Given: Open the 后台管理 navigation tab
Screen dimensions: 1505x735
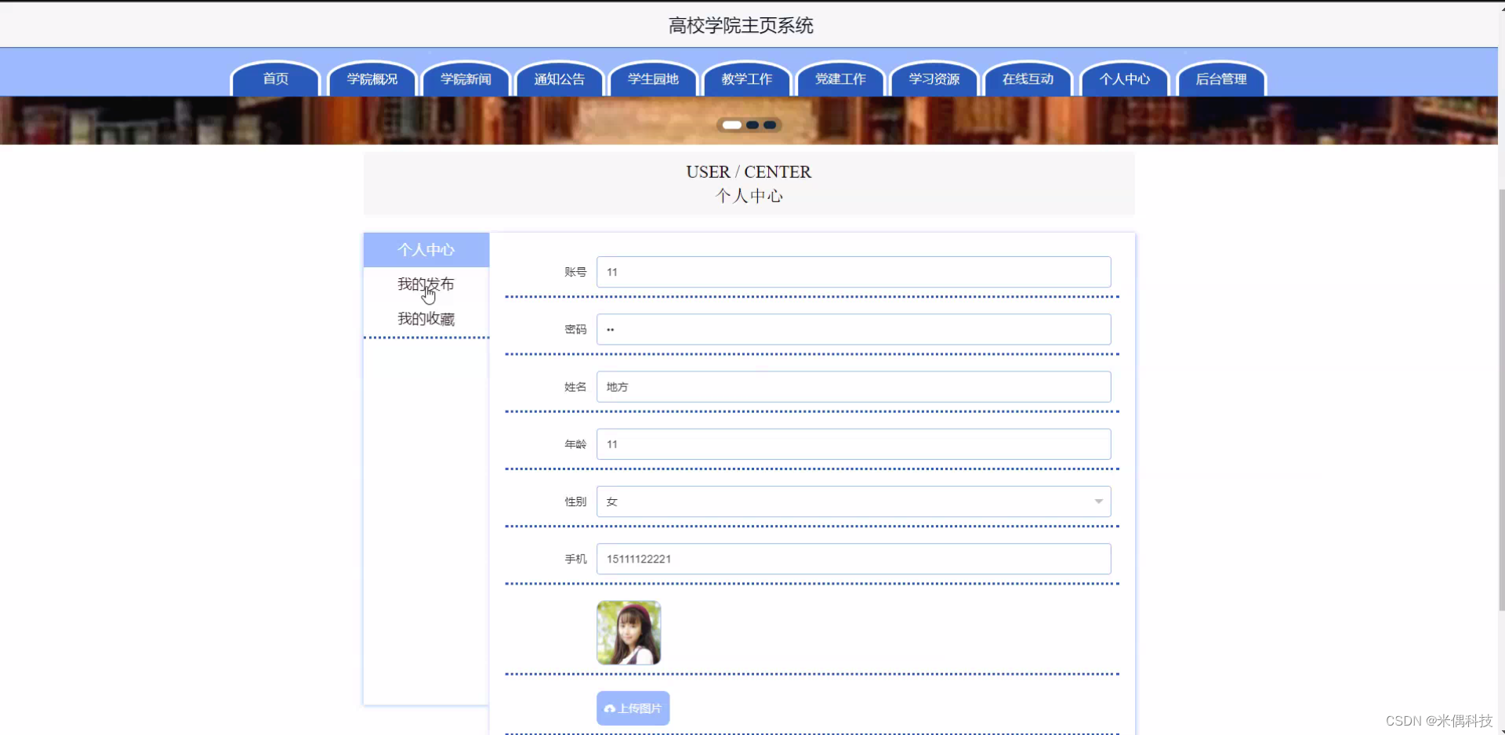Looking at the screenshot, I should (1220, 78).
